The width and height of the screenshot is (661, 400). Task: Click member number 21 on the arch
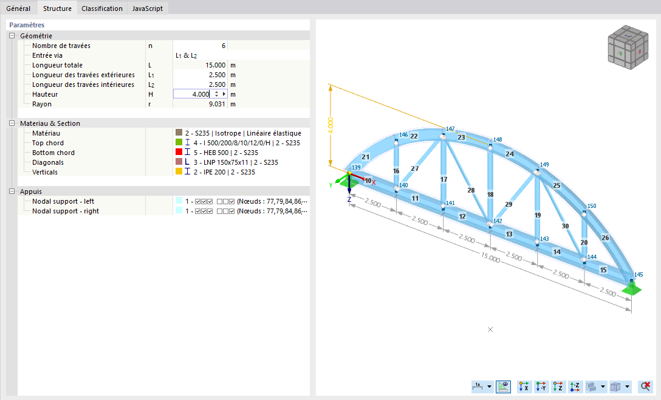366,157
